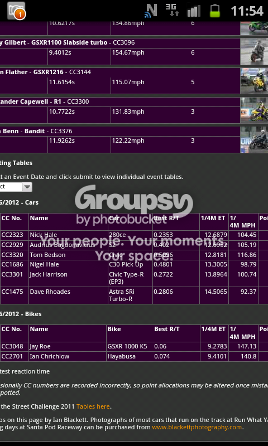
Task: Tap the 11:54 clock in status bar
Action: coord(247,11)
